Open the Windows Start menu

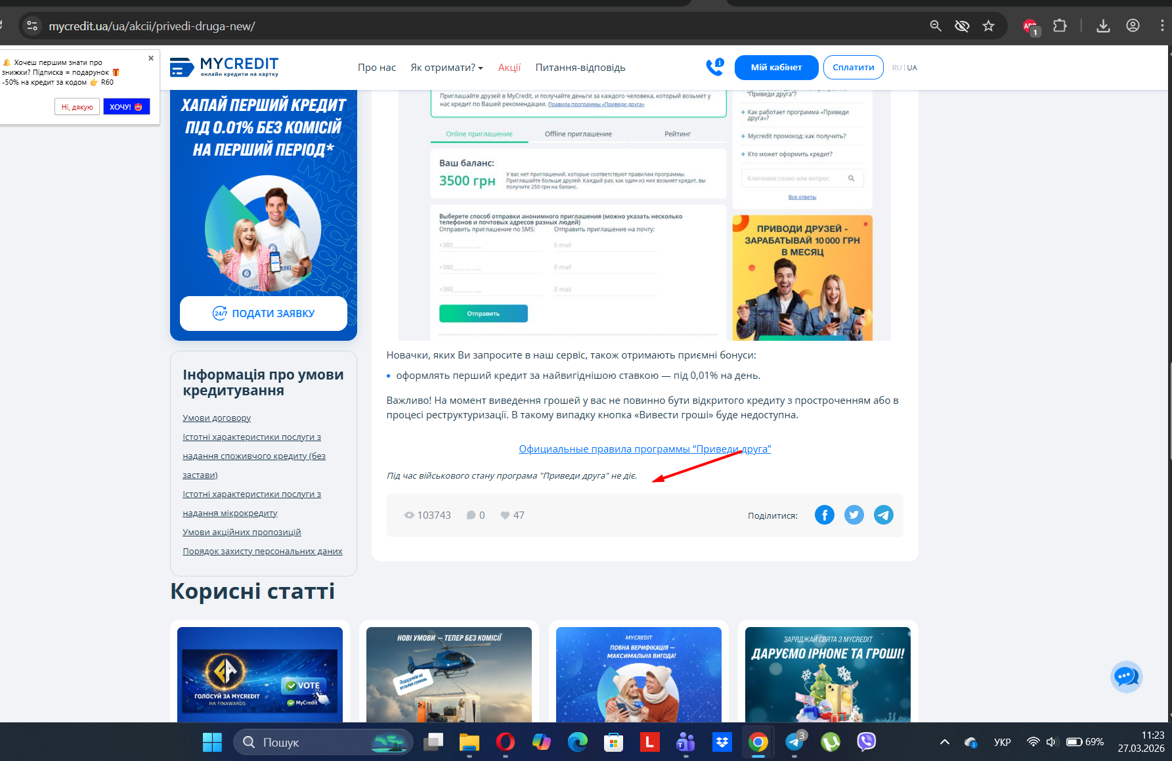[212, 742]
